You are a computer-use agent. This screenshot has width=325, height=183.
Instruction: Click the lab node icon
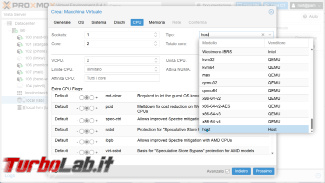point(14,30)
